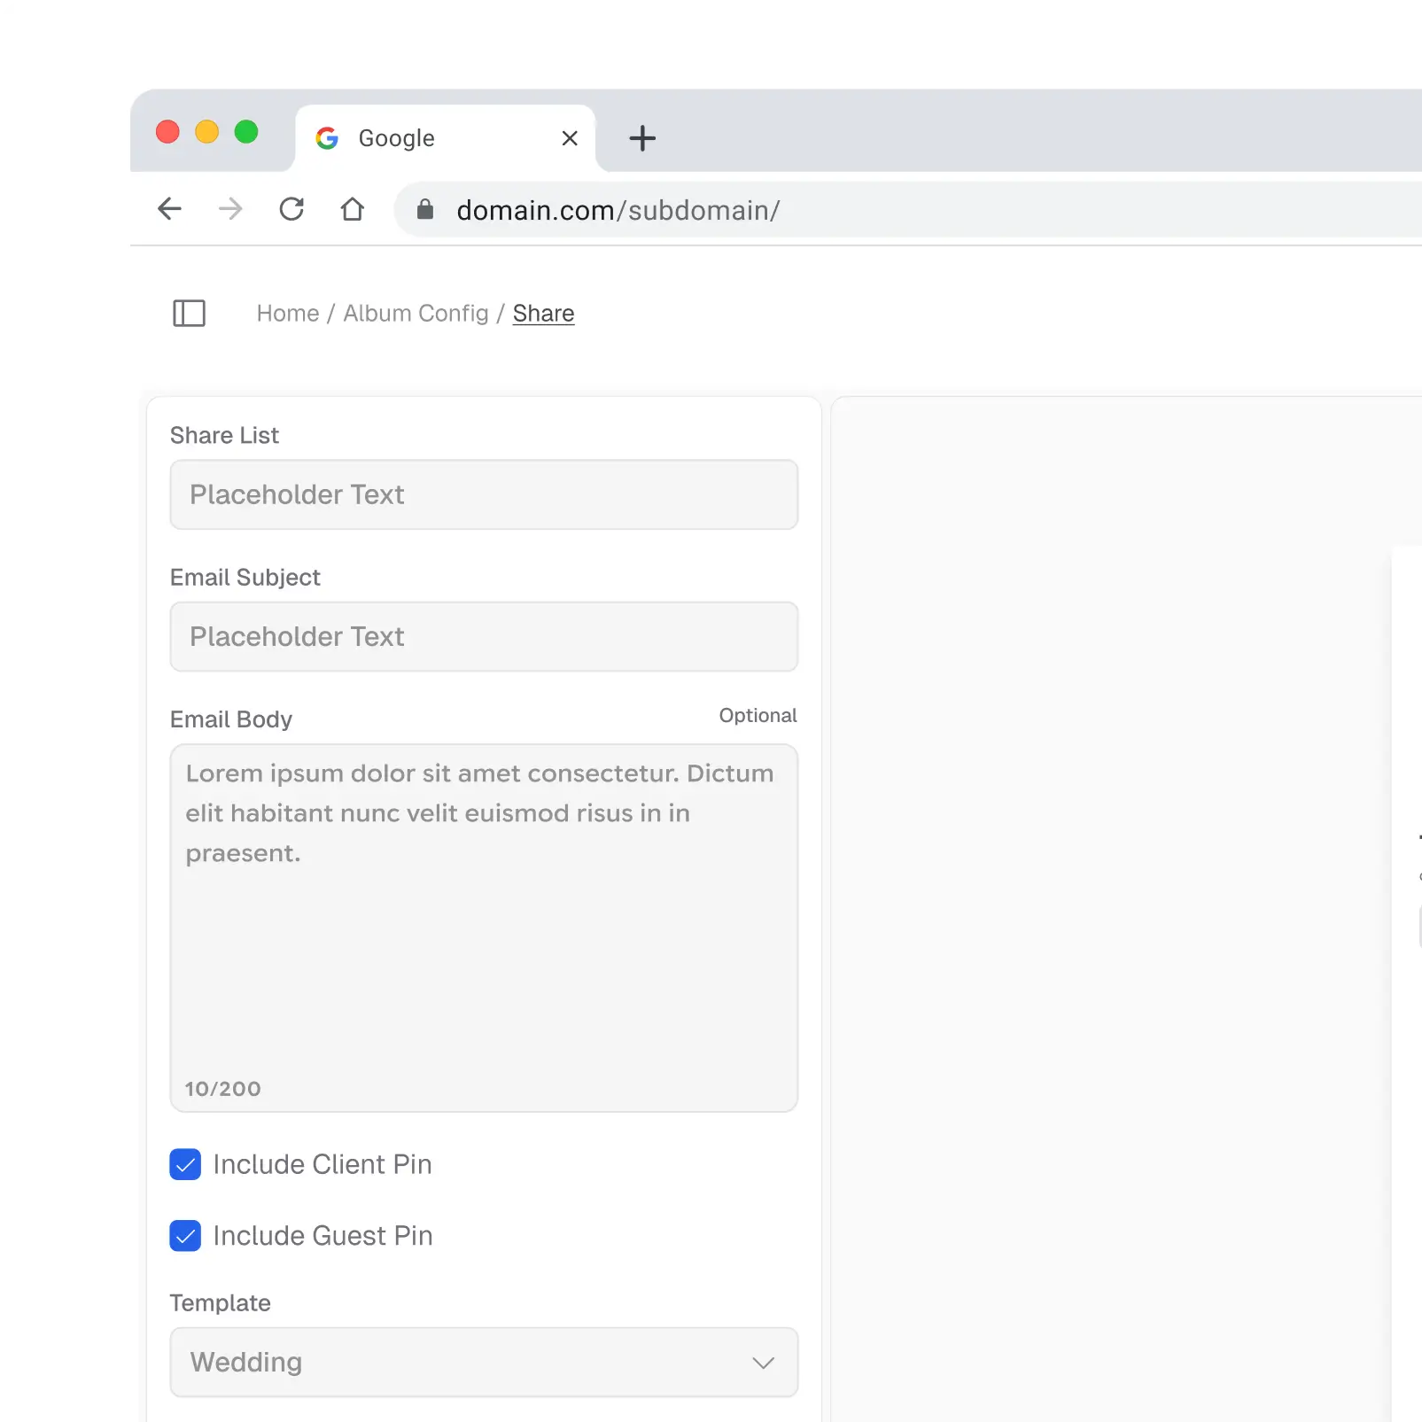Reload the current page
Screen dimensions: 1422x1422
(x=291, y=209)
